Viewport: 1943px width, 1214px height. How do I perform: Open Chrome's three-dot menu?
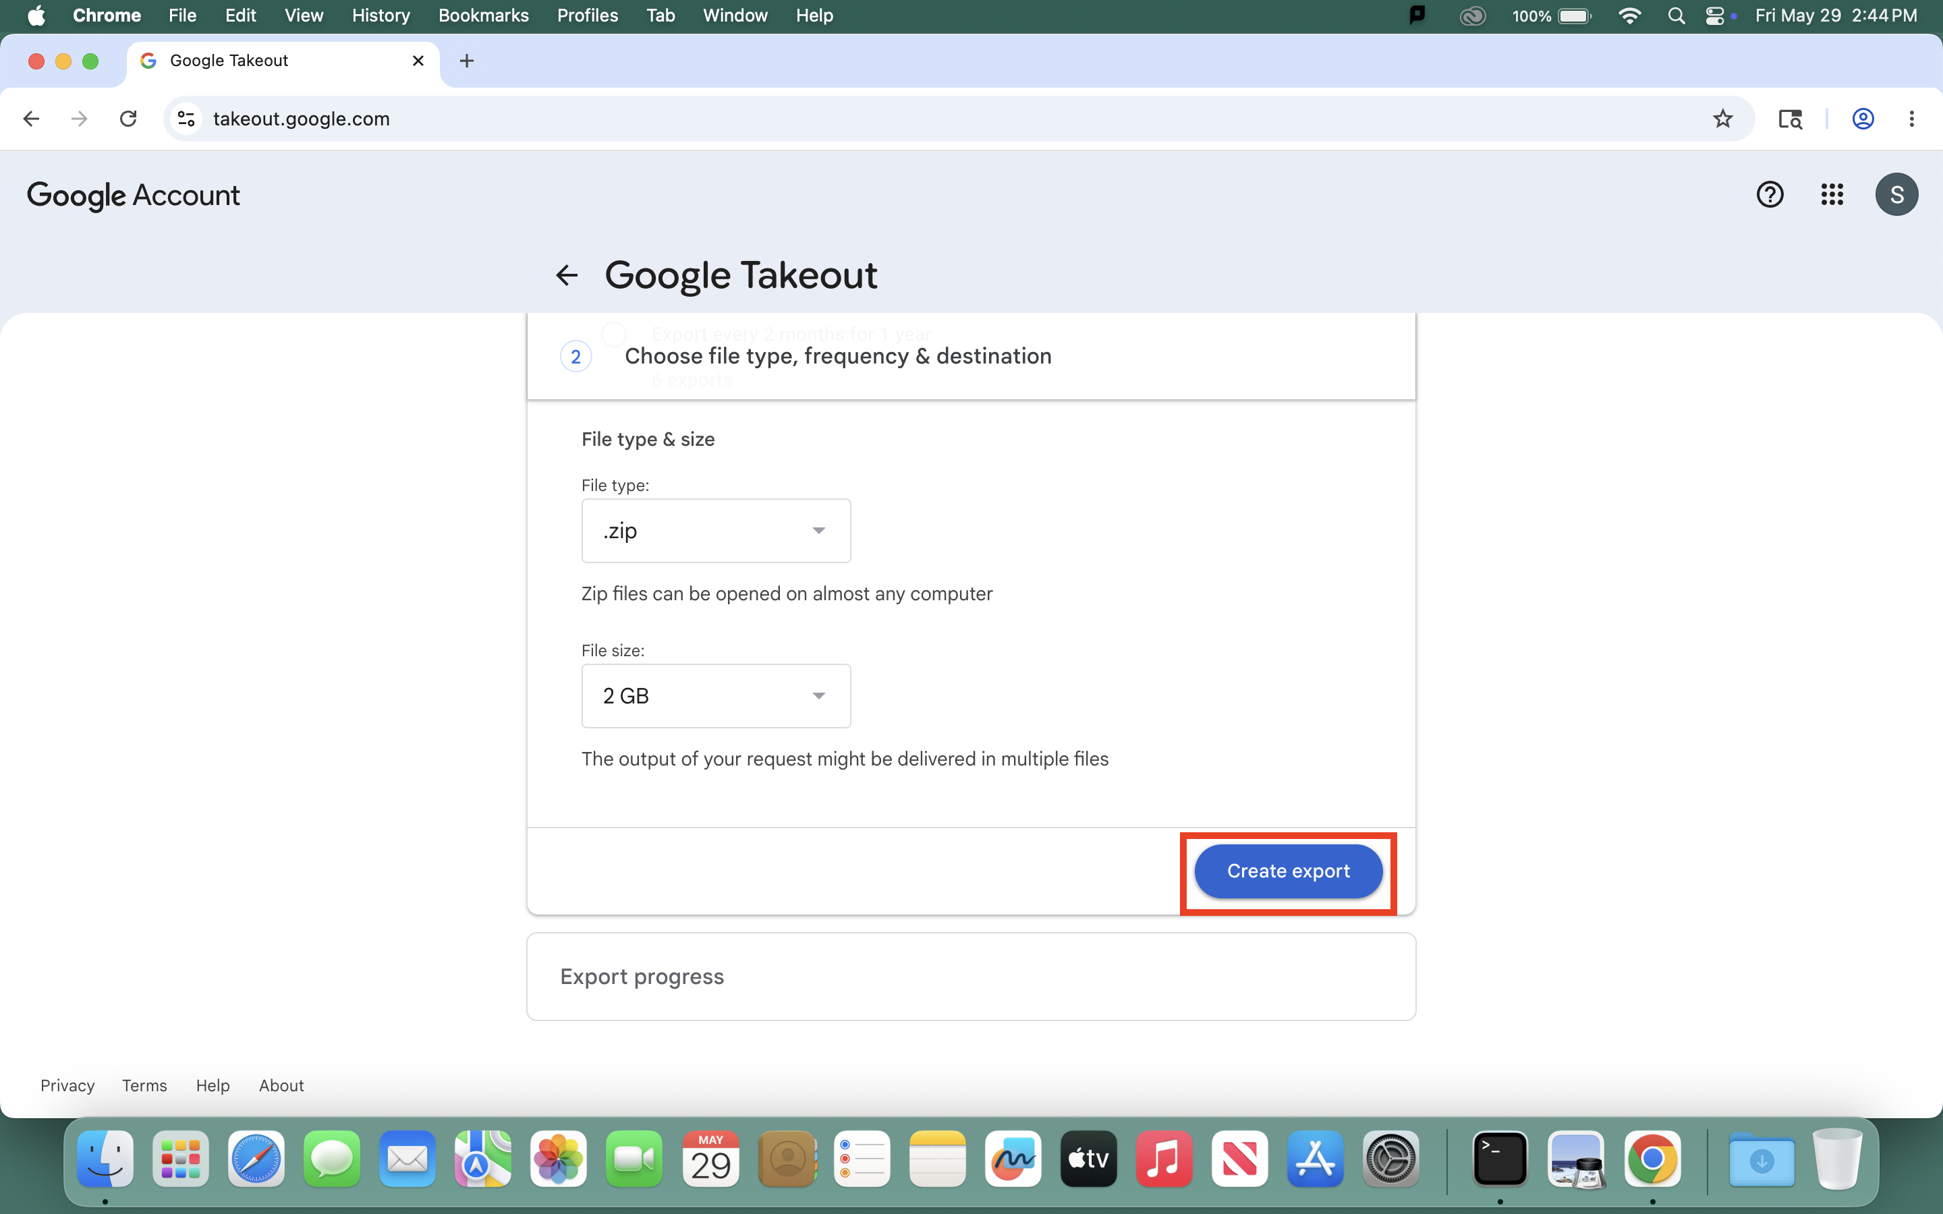point(1912,119)
